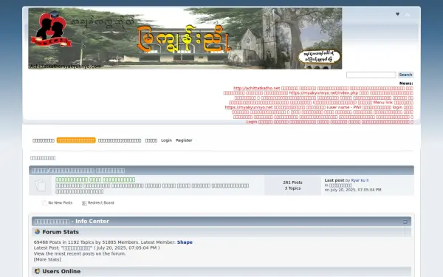This screenshot has width=443, height=277.
Task: Click the Search button
Action: pyautogui.click(x=405, y=75)
